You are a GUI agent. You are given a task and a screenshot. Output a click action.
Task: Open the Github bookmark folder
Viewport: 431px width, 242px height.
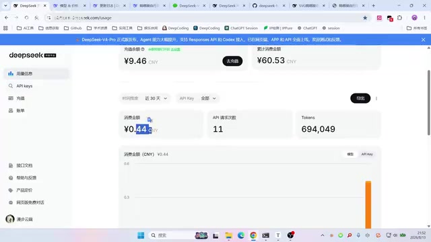pyautogui.click(x=73, y=28)
